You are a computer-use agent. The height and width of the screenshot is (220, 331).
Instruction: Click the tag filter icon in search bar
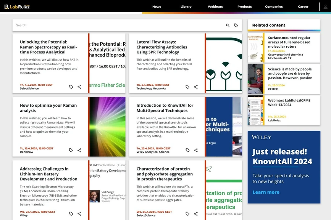[236, 25]
